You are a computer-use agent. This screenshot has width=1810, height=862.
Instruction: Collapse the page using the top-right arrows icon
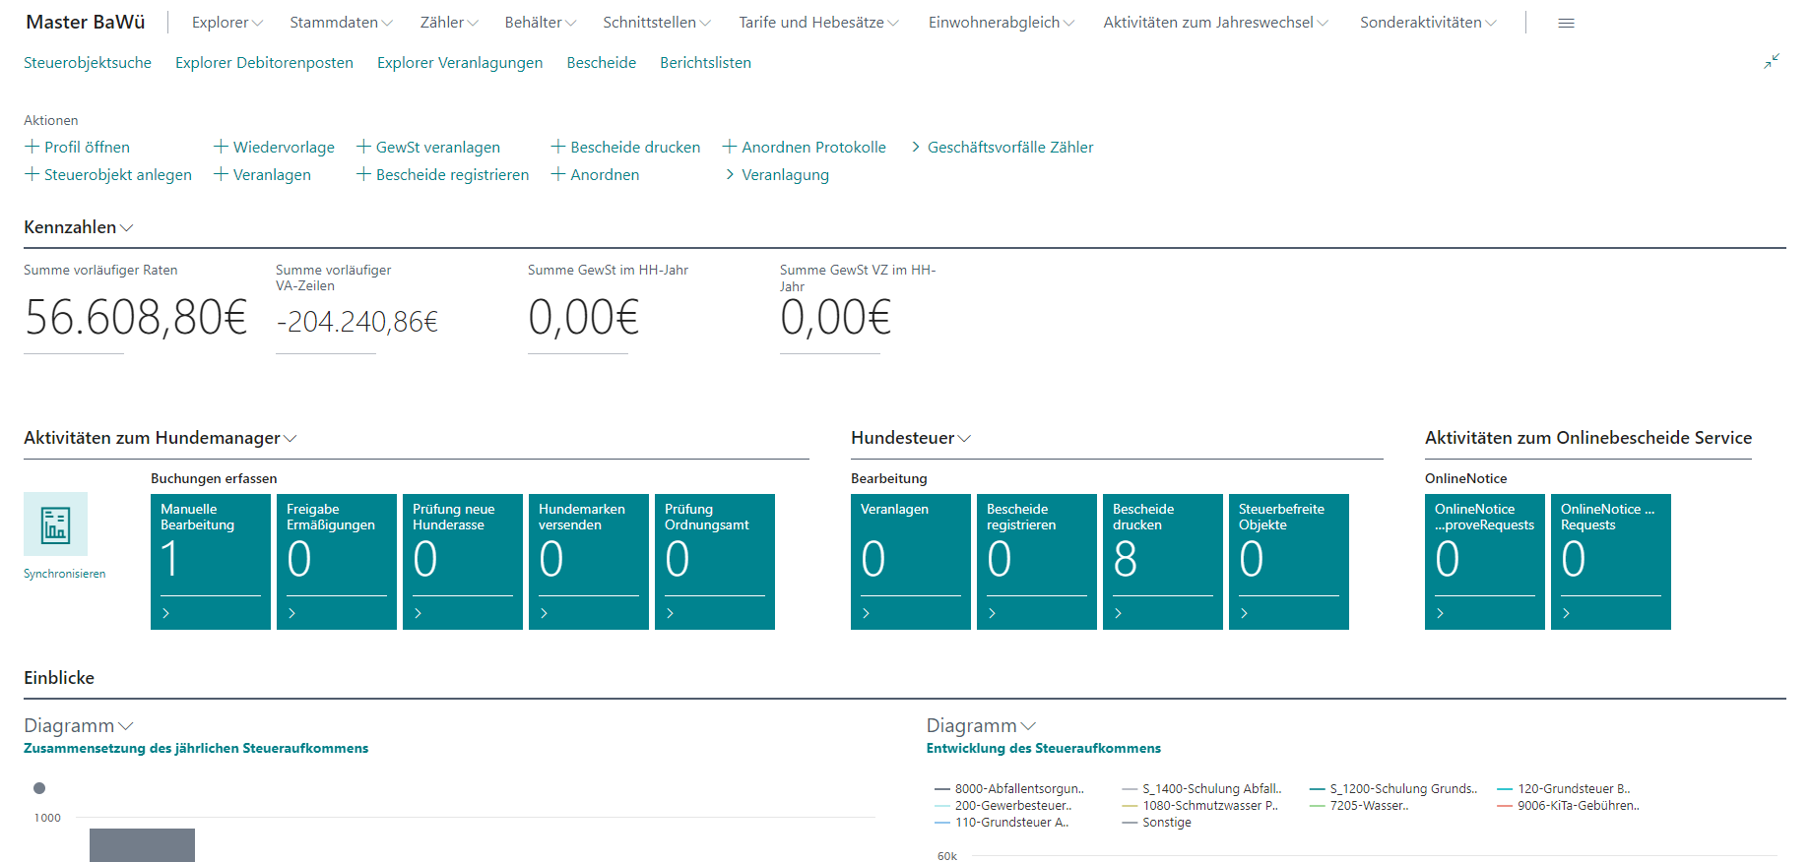click(x=1771, y=62)
